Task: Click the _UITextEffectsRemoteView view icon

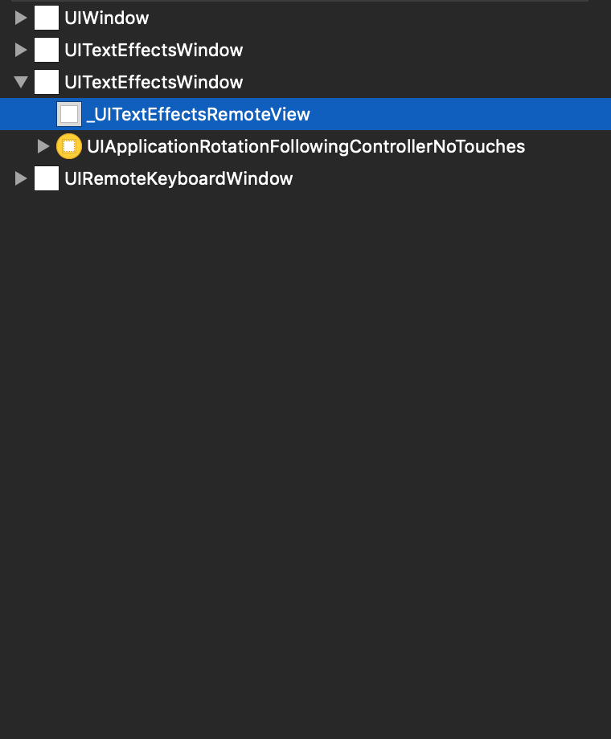Action: (x=69, y=113)
